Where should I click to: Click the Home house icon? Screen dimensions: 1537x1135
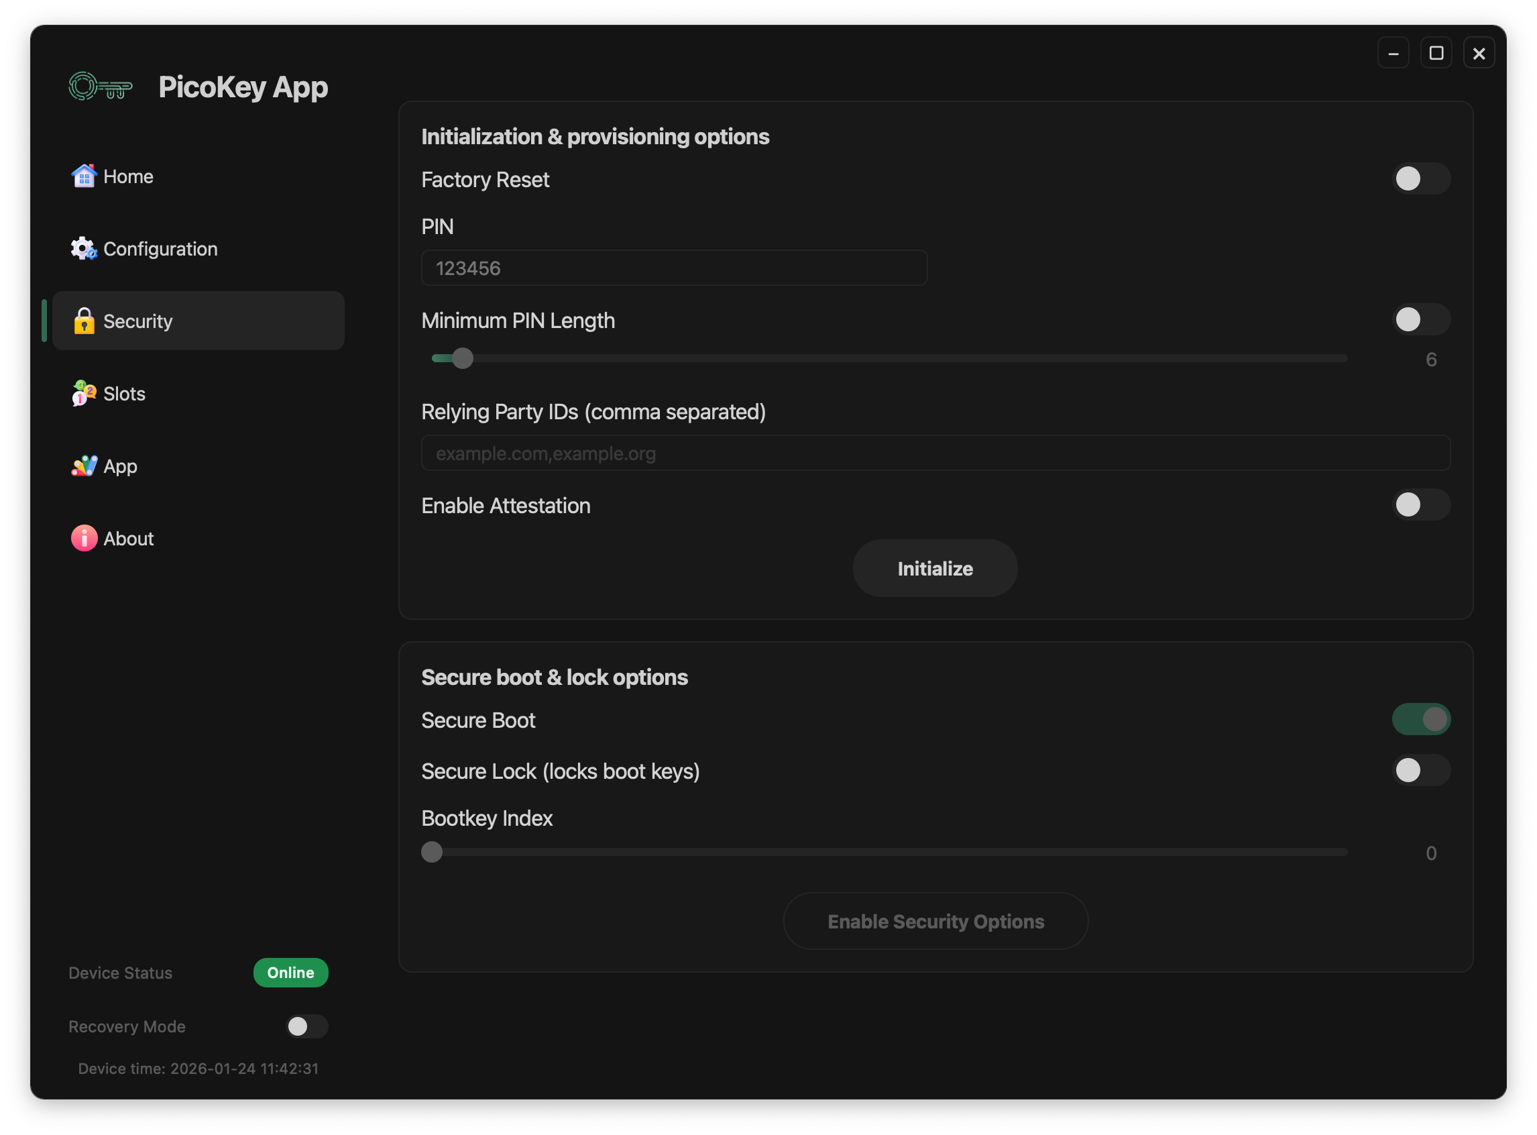84,176
